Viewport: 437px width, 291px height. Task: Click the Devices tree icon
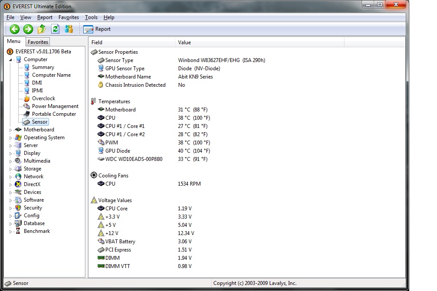(18, 192)
